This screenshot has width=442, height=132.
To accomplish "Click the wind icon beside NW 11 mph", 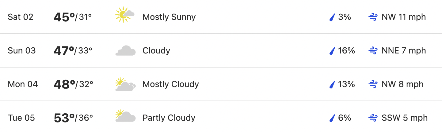I will coord(373,17).
